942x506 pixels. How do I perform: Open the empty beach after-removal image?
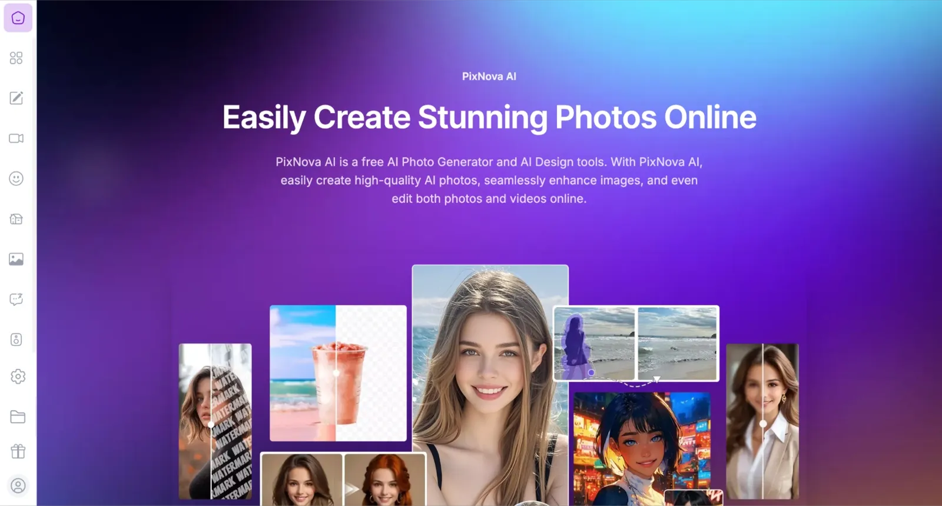[678, 344]
